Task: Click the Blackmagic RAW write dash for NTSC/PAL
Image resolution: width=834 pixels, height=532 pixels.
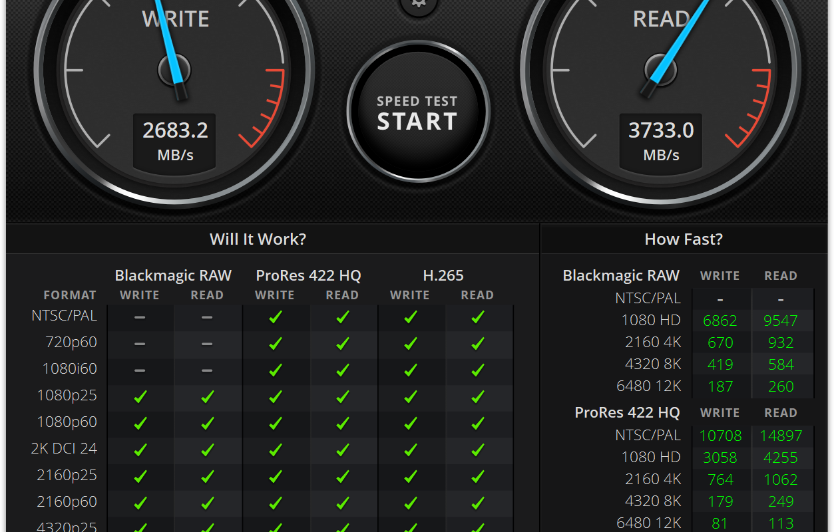Action: pyautogui.click(x=140, y=317)
